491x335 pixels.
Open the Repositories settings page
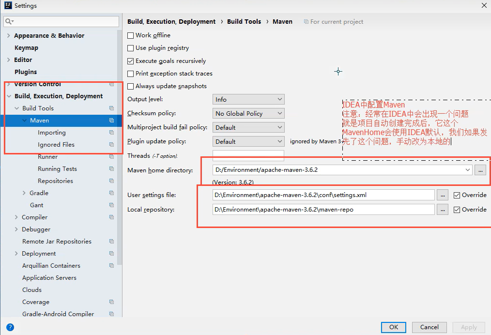tap(55, 181)
